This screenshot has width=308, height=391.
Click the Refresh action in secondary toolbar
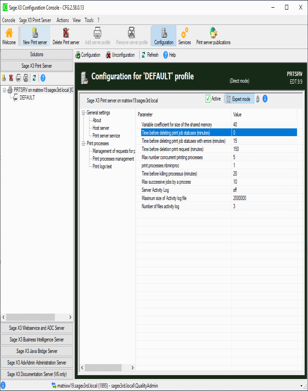pyautogui.click(x=150, y=55)
